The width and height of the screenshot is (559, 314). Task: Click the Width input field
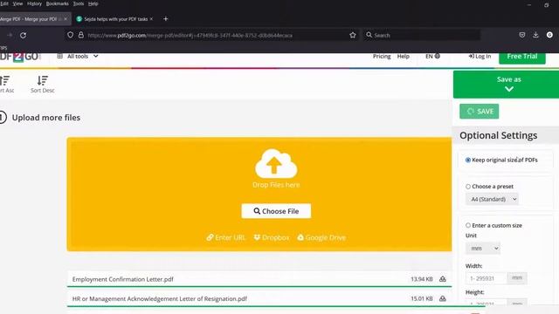(486, 278)
